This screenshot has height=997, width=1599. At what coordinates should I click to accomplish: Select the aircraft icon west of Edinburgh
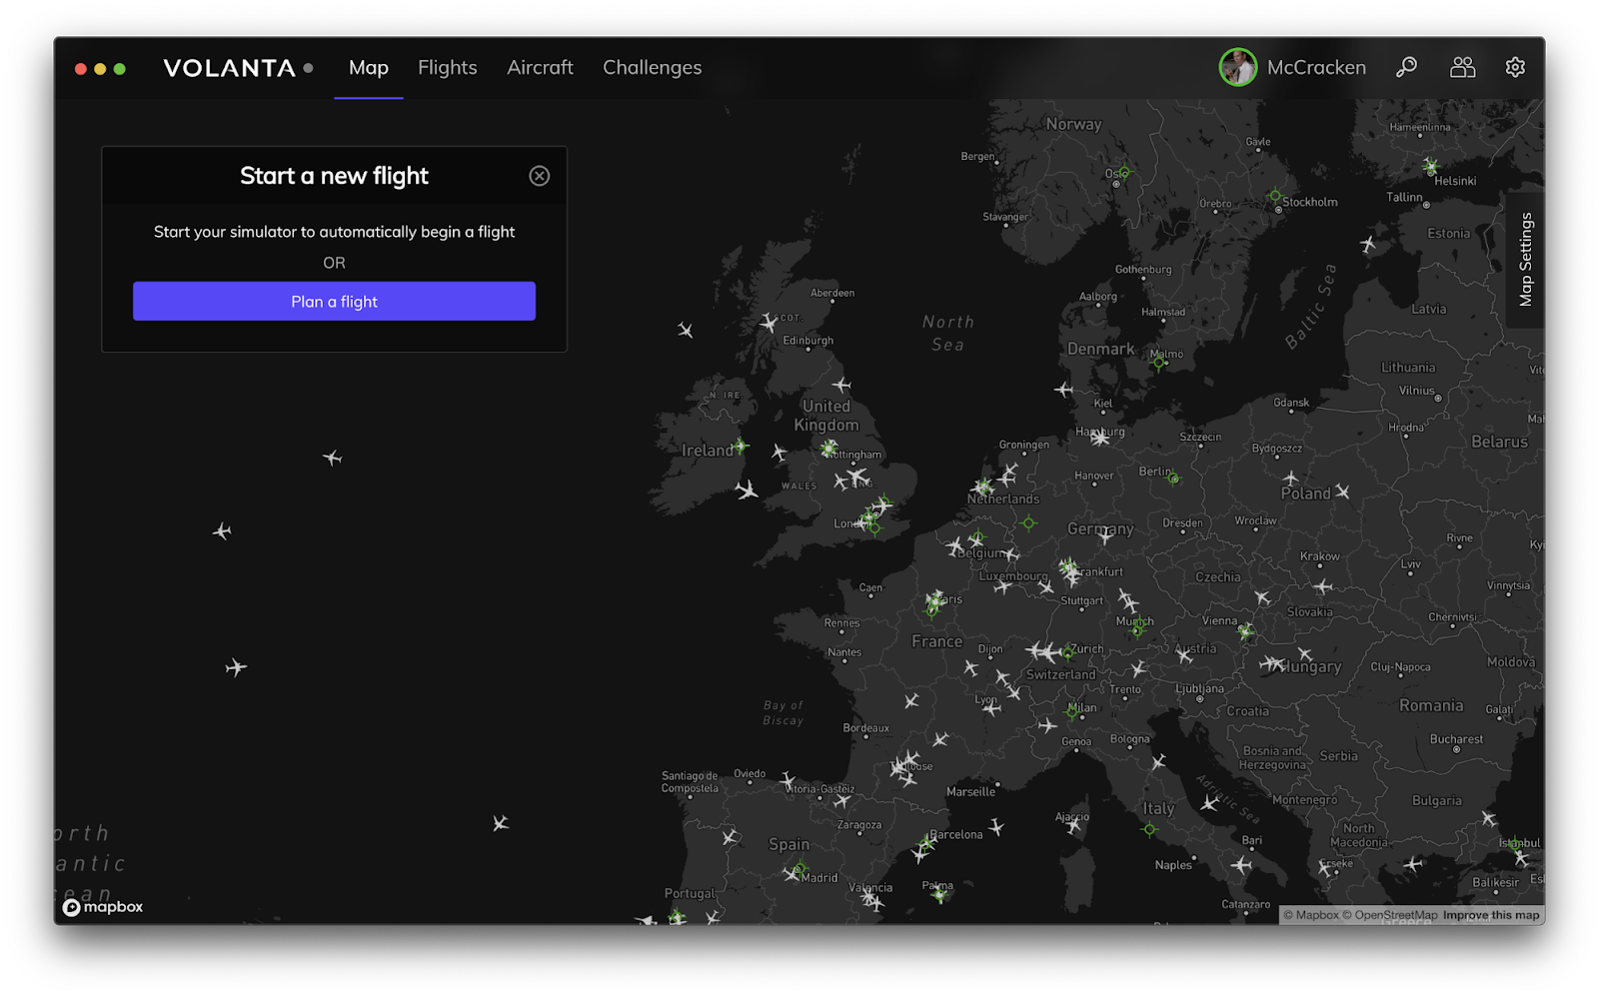[769, 322]
